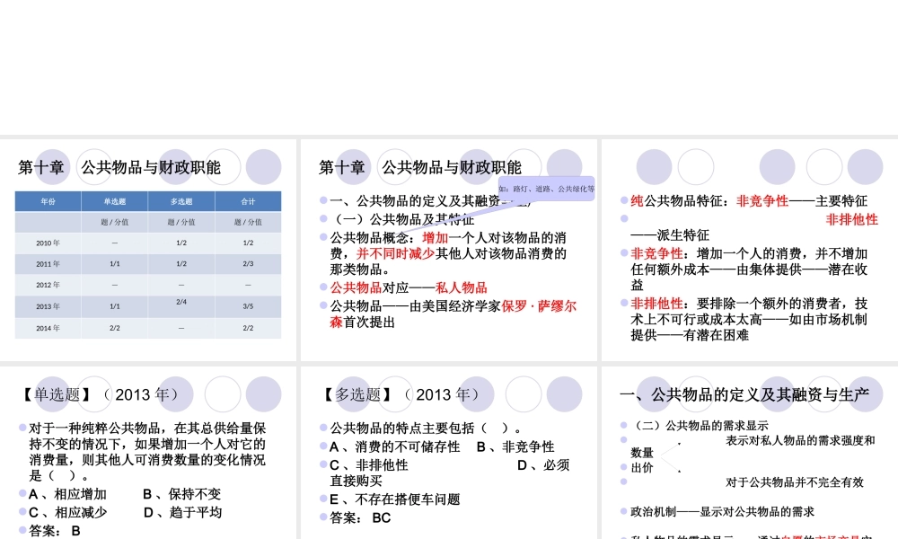Image resolution: width=898 pixels, height=539 pixels.
Task: Select option D、趋于平均
Action: pos(182,513)
